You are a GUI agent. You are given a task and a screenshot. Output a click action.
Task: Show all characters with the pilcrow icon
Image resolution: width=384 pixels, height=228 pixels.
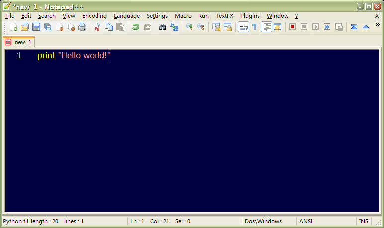(255, 27)
